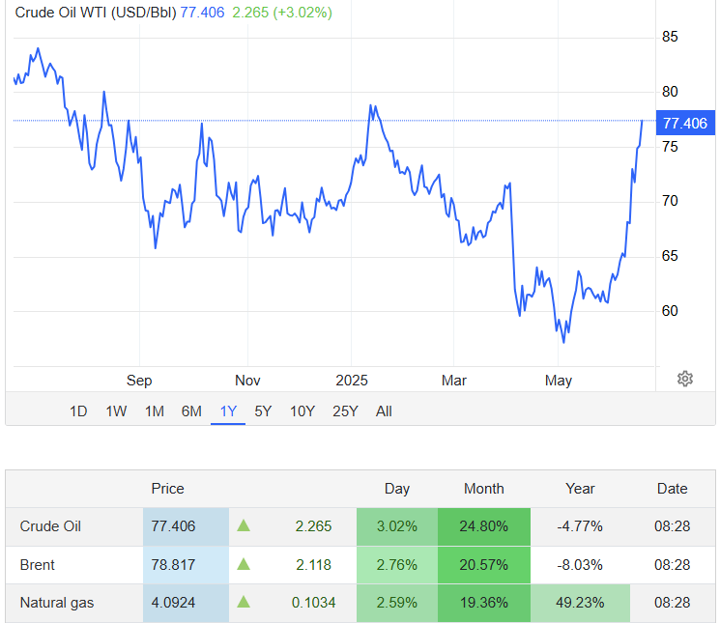Click Crude Oil day change 3.02% cell
Screen dimensions: 720x623
point(397,526)
